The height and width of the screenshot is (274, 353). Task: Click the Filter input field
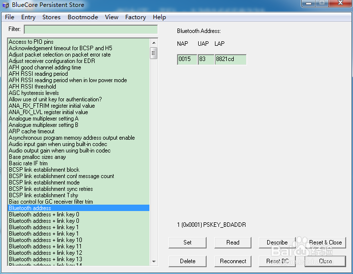point(91,30)
